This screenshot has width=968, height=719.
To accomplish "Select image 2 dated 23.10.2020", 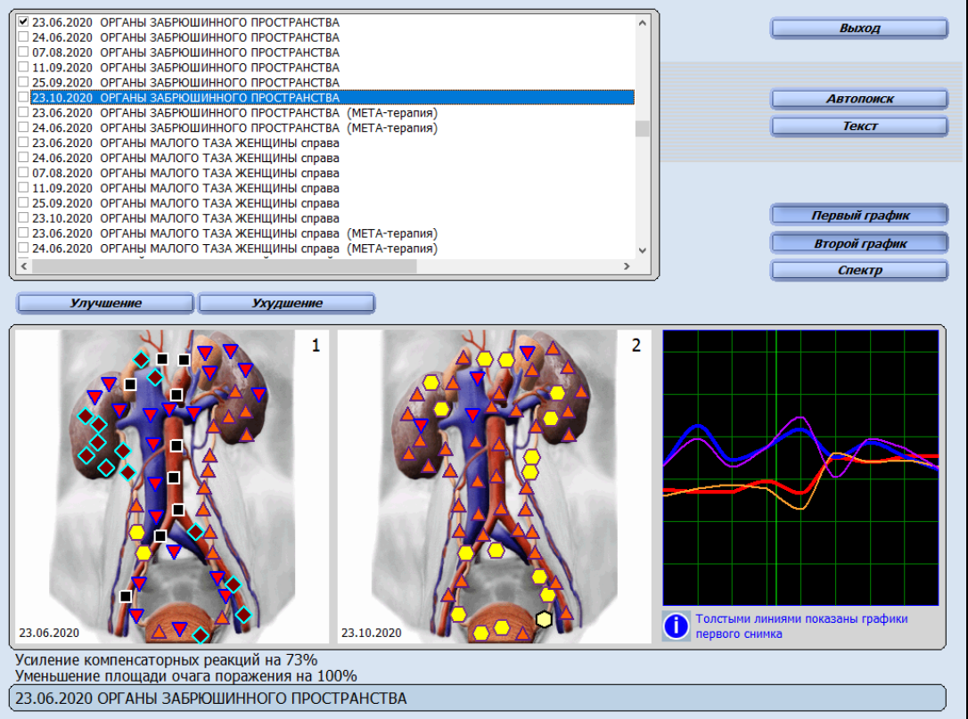I will (x=494, y=486).
